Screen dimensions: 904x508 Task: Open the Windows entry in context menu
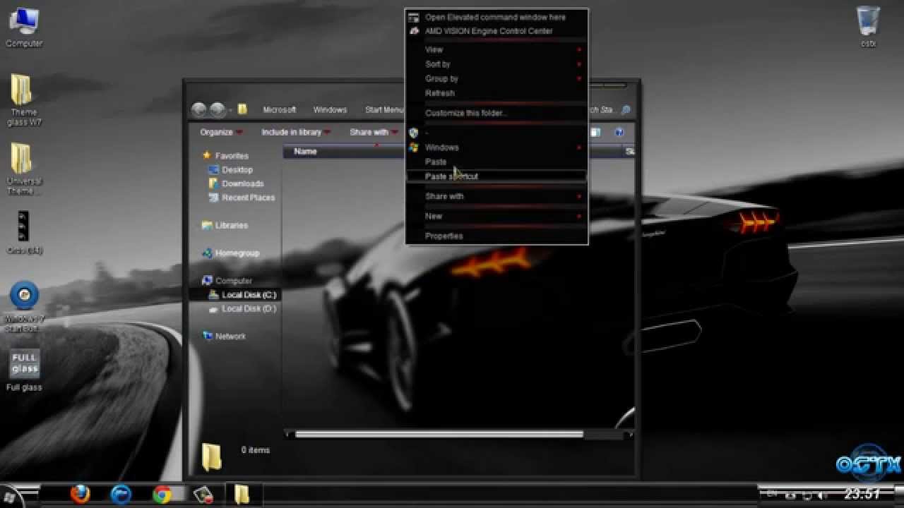(x=496, y=147)
